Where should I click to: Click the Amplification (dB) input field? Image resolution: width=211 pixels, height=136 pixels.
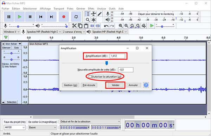point(117,56)
